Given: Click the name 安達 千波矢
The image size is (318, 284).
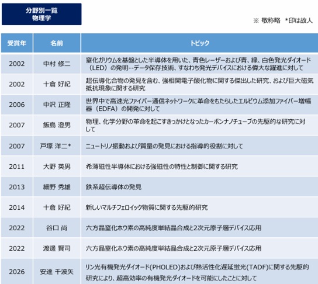Looking at the screenshot, I should (x=57, y=272).
